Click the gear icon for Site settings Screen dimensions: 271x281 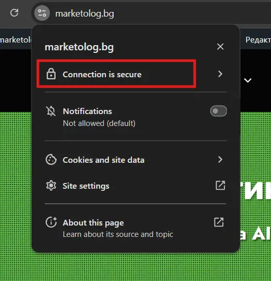(51, 186)
